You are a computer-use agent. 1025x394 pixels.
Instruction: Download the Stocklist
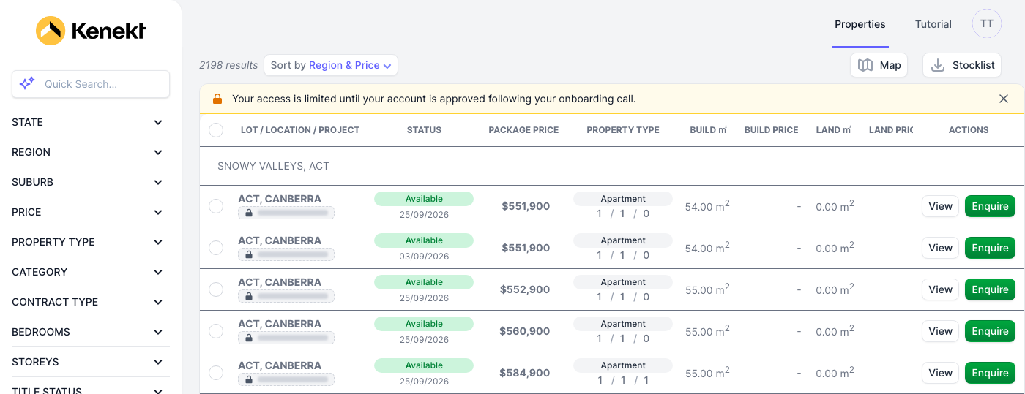[x=962, y=65]
